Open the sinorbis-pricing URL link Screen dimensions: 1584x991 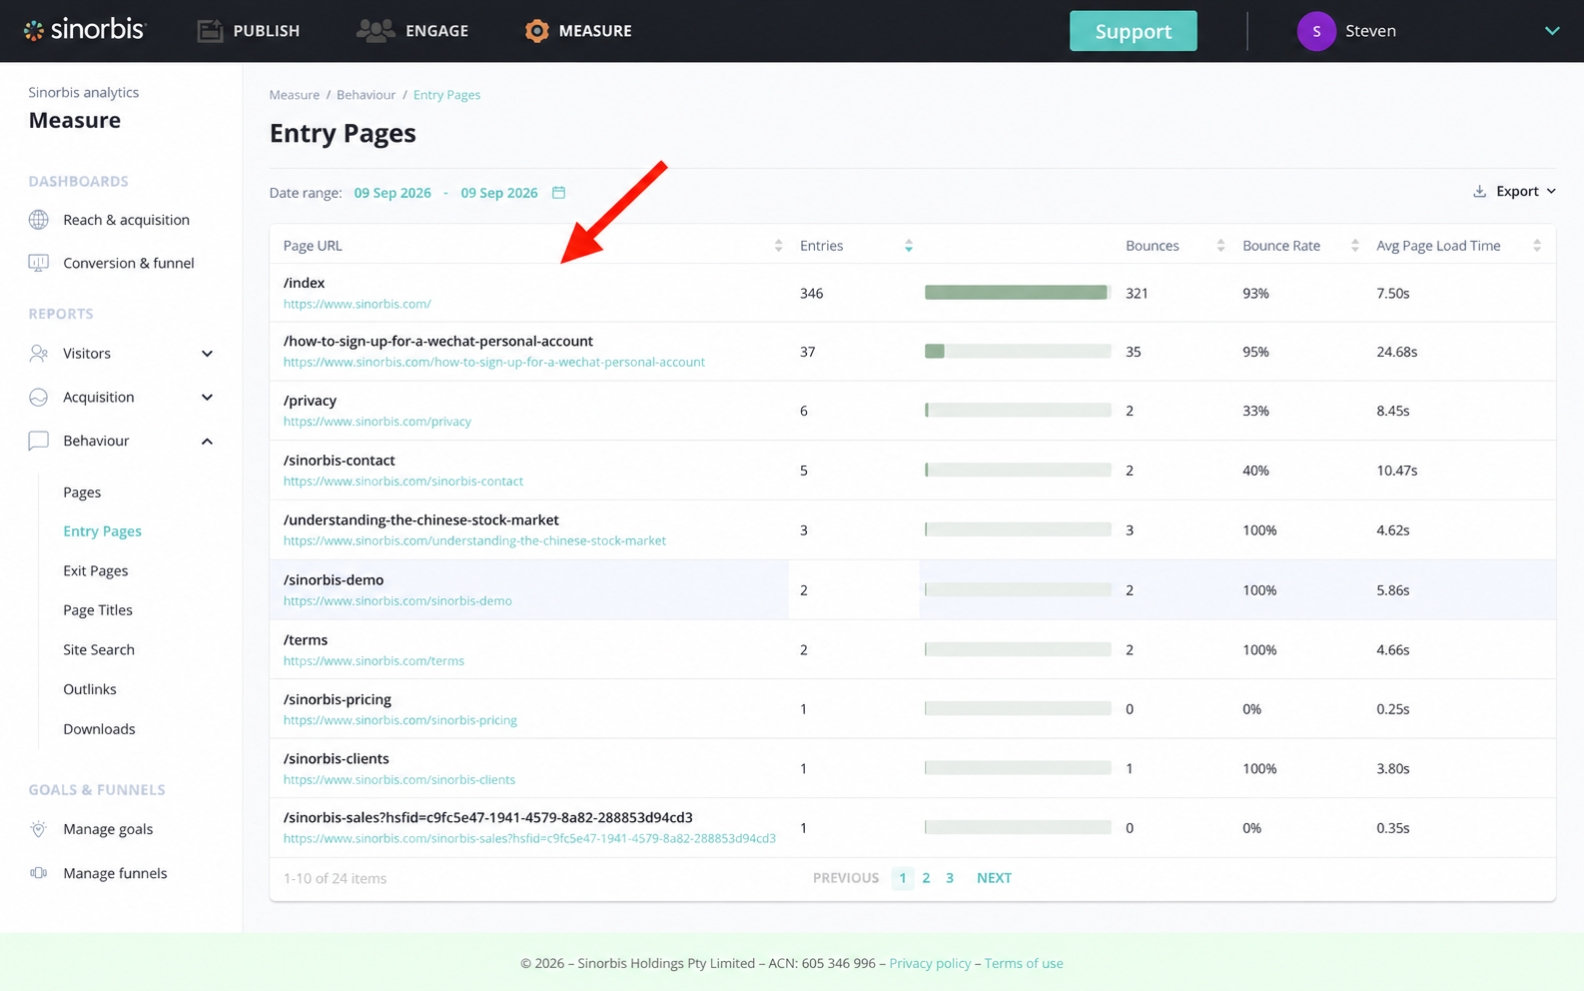400,720
